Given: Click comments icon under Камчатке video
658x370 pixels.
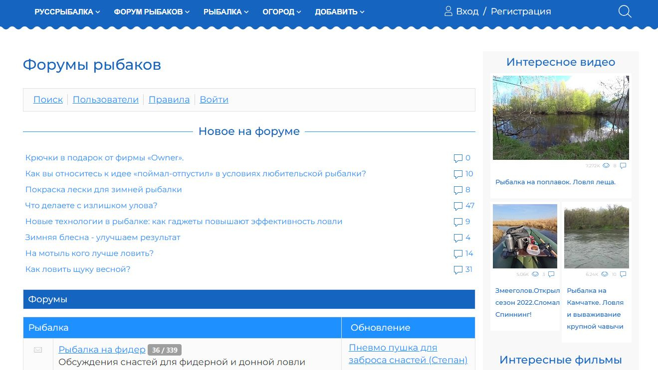Looking at the screenshot, I should pyautogui.click(x=623, y=274).
